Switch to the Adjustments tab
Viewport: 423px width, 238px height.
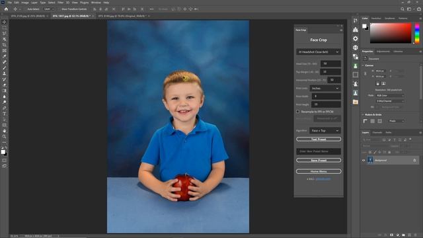click(x=383, y=52)
